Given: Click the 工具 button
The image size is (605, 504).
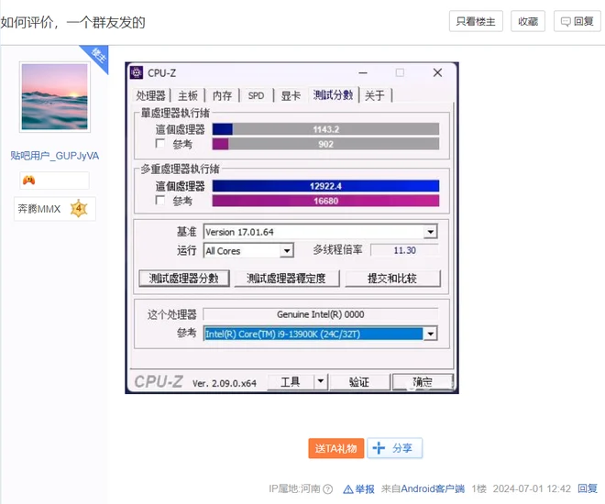Looking at the screenshot, I should [291, 382].
